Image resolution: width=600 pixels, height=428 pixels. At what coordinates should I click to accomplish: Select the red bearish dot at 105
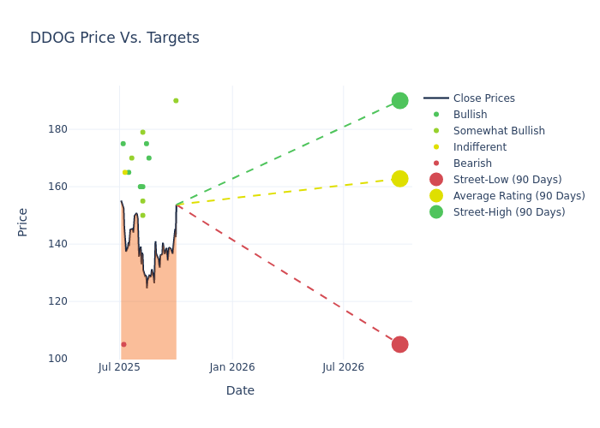point(123,344)
